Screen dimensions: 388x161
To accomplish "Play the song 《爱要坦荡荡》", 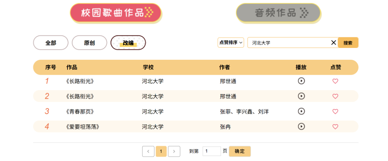I will (x=301, y=126).
